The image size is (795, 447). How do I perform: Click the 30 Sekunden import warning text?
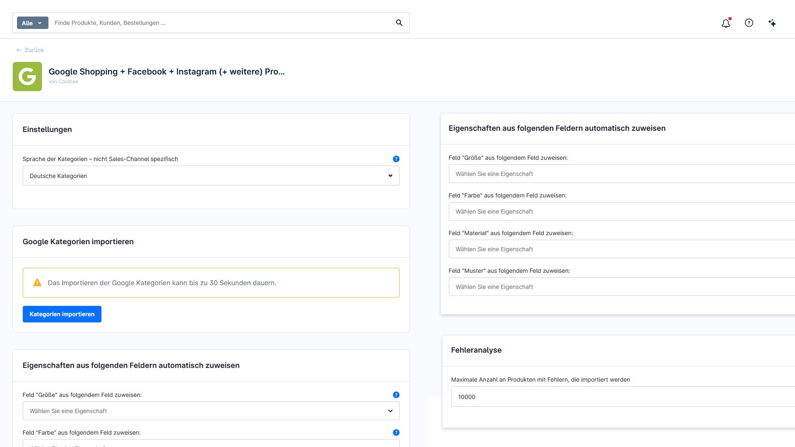(x=162, y=283)
